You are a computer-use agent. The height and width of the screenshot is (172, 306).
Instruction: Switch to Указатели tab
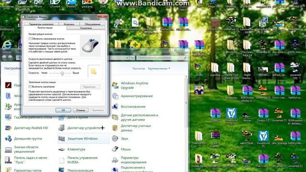coord(86,28)
